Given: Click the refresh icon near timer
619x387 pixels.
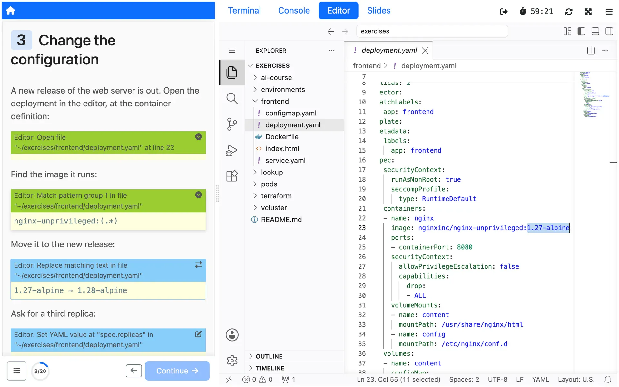Looking at the screenshot, I should (569, 12).
